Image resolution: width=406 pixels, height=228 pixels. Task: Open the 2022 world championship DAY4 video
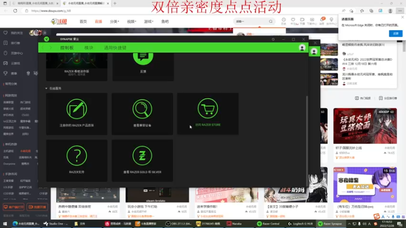[367, 61]
